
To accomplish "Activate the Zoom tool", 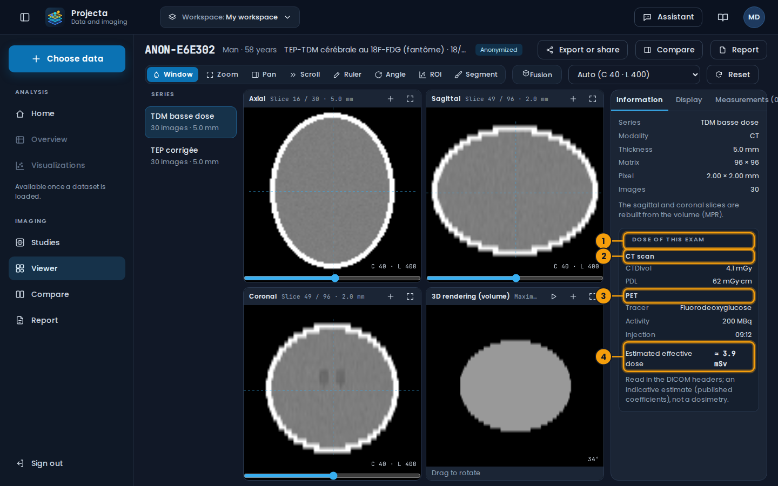I will point(222,75).
